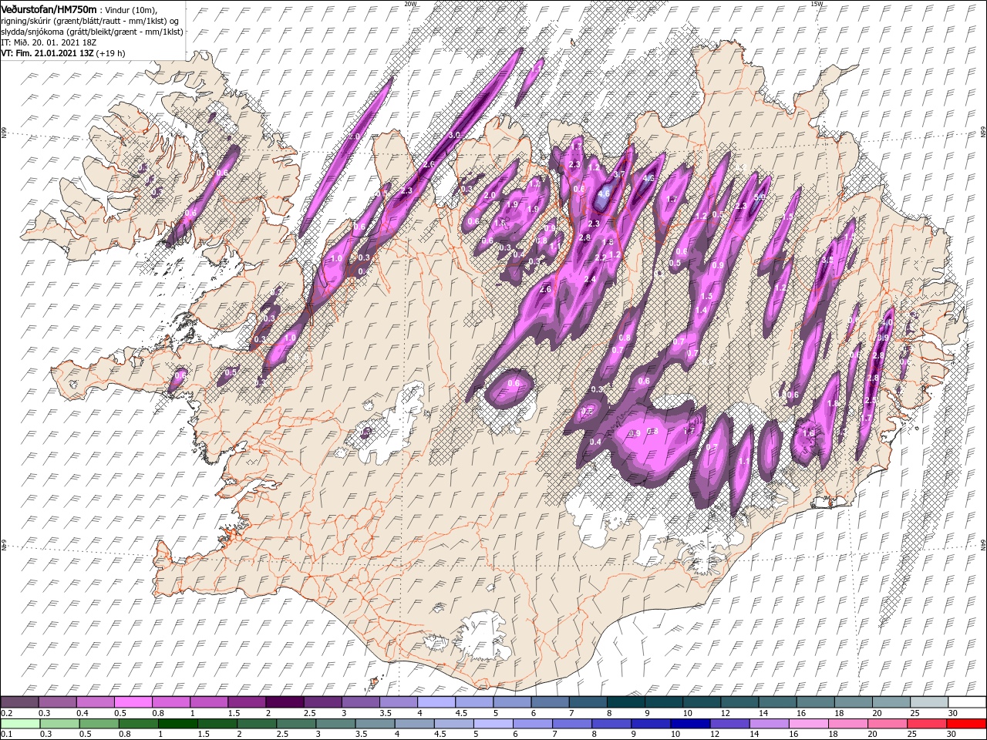Click the 0.2 swatch in the snow legend
Viewport: 987px width, 740px height.
[x=20, y=702]
